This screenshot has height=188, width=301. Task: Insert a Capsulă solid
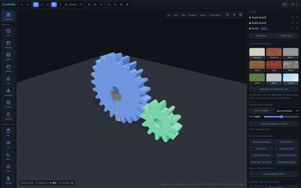point(8,116)
